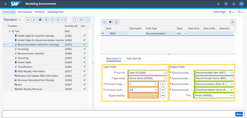Open the State dropdown for R001
Screen dimensions: 247x118
click(185, 33)
